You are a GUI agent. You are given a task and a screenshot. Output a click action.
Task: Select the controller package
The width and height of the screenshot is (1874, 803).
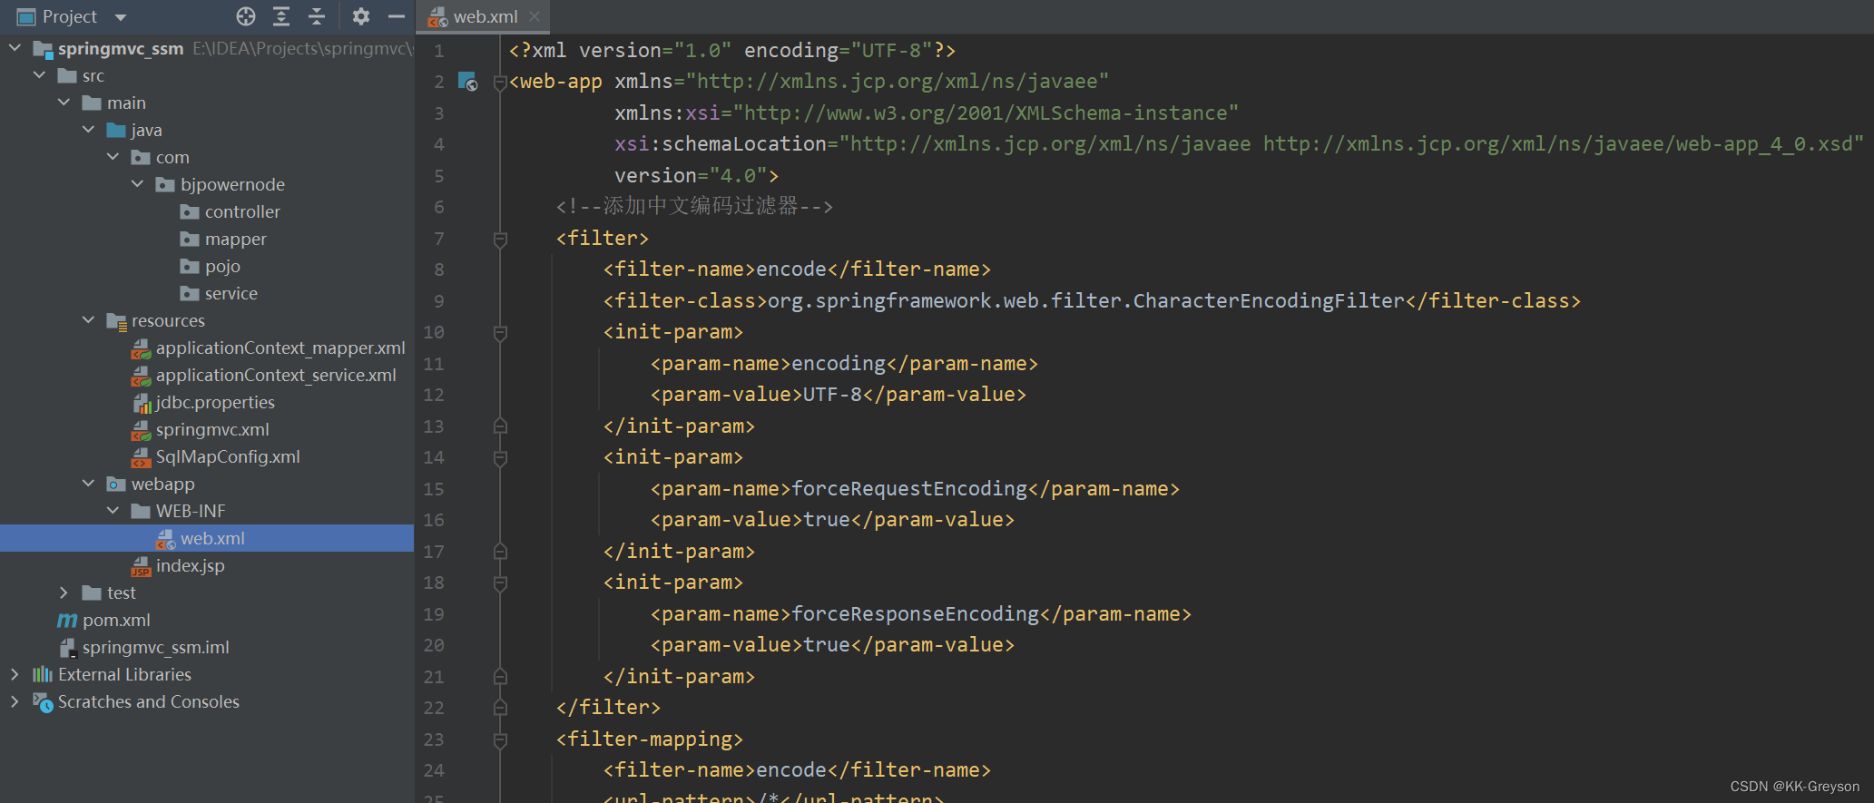[x=242, y=211]
